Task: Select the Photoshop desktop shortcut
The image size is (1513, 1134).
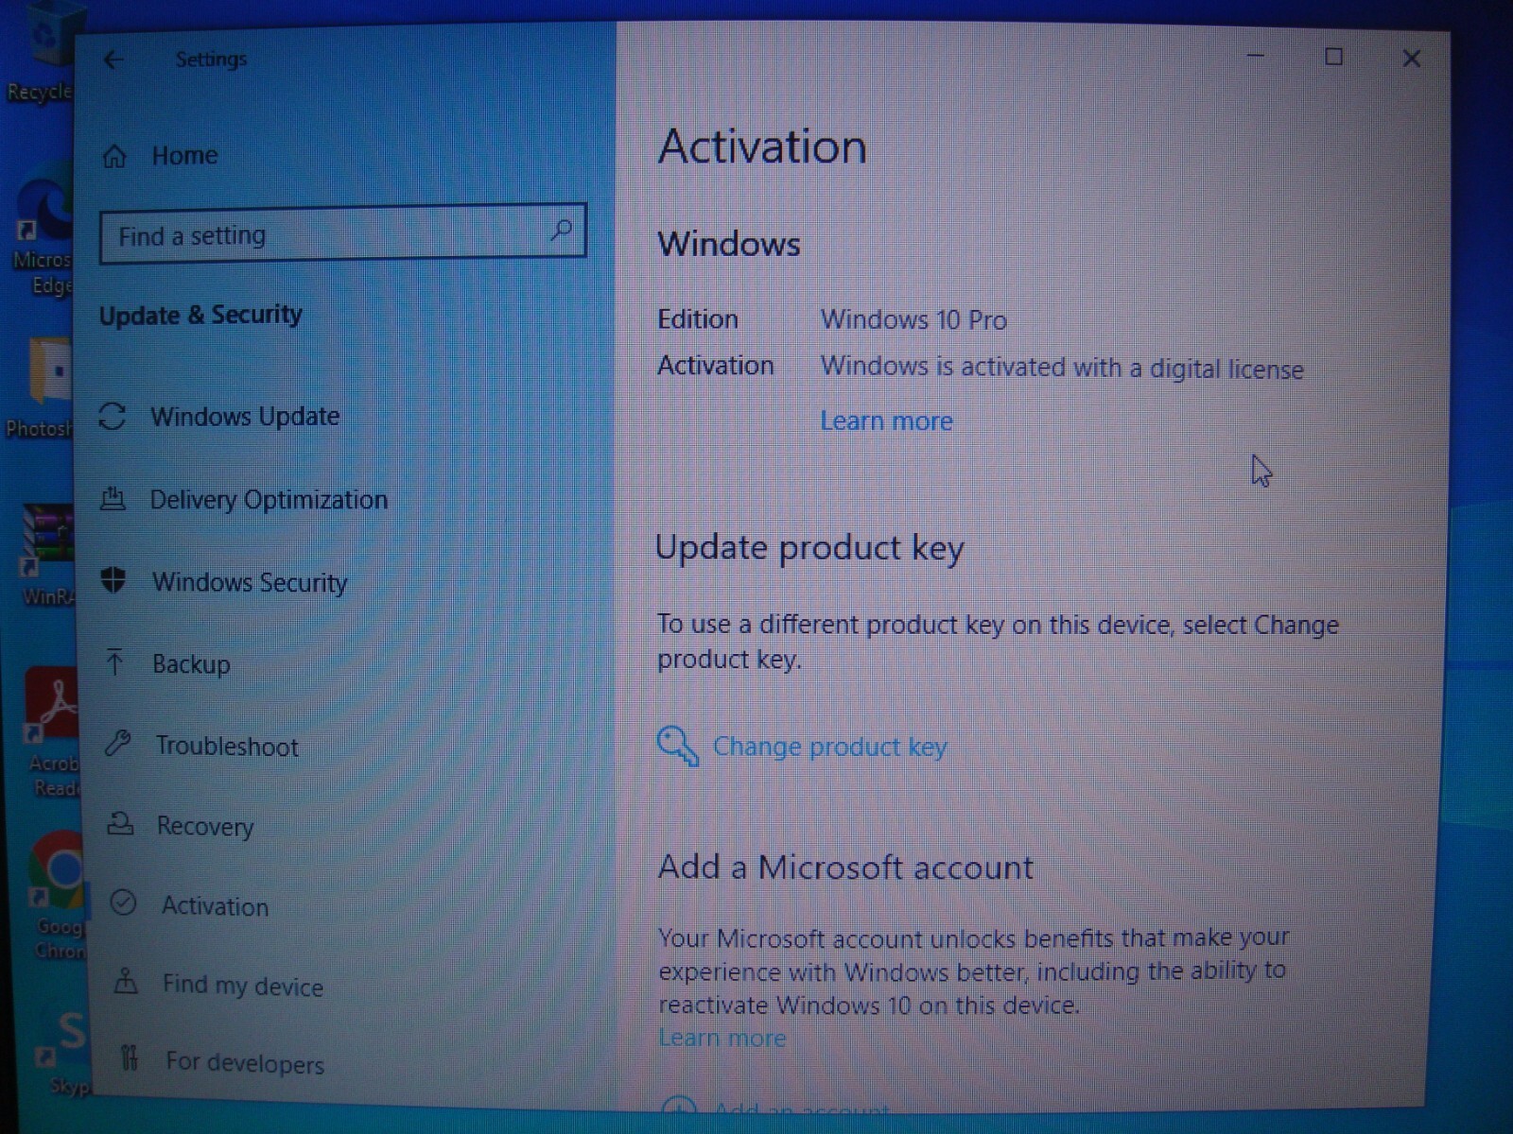Action: click(40, 387)
